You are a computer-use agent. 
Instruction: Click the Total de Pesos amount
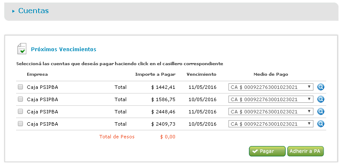168,137
